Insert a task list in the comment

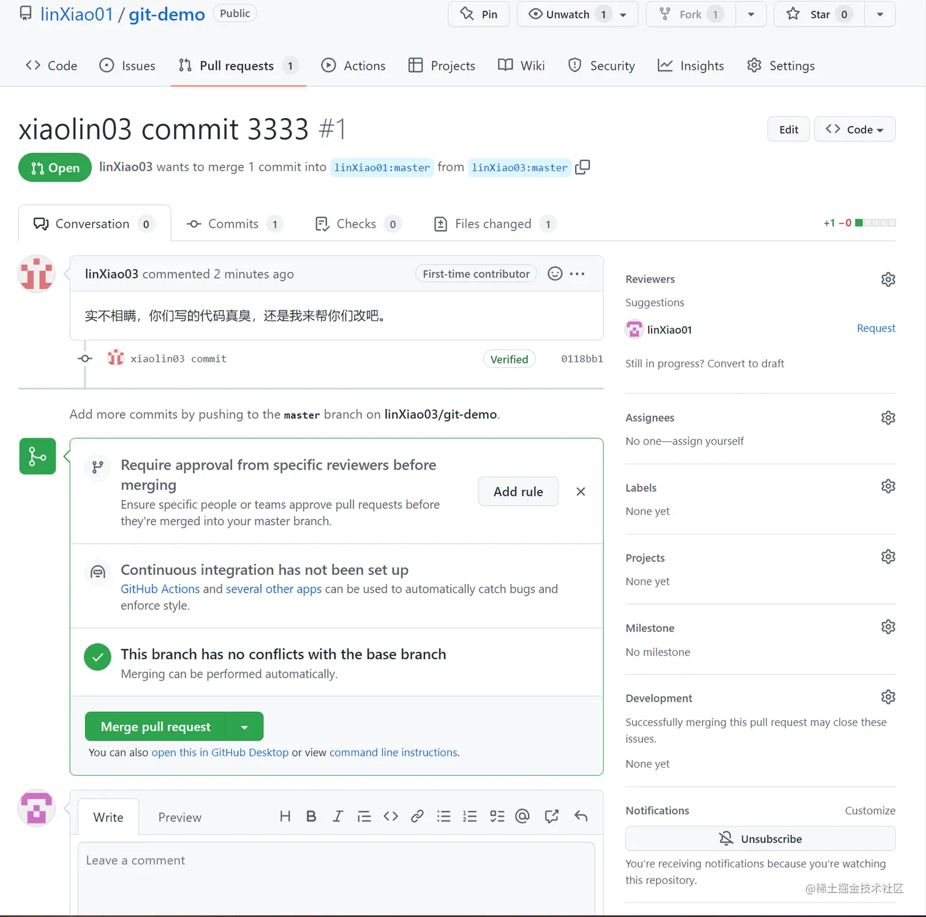point(497,816)
